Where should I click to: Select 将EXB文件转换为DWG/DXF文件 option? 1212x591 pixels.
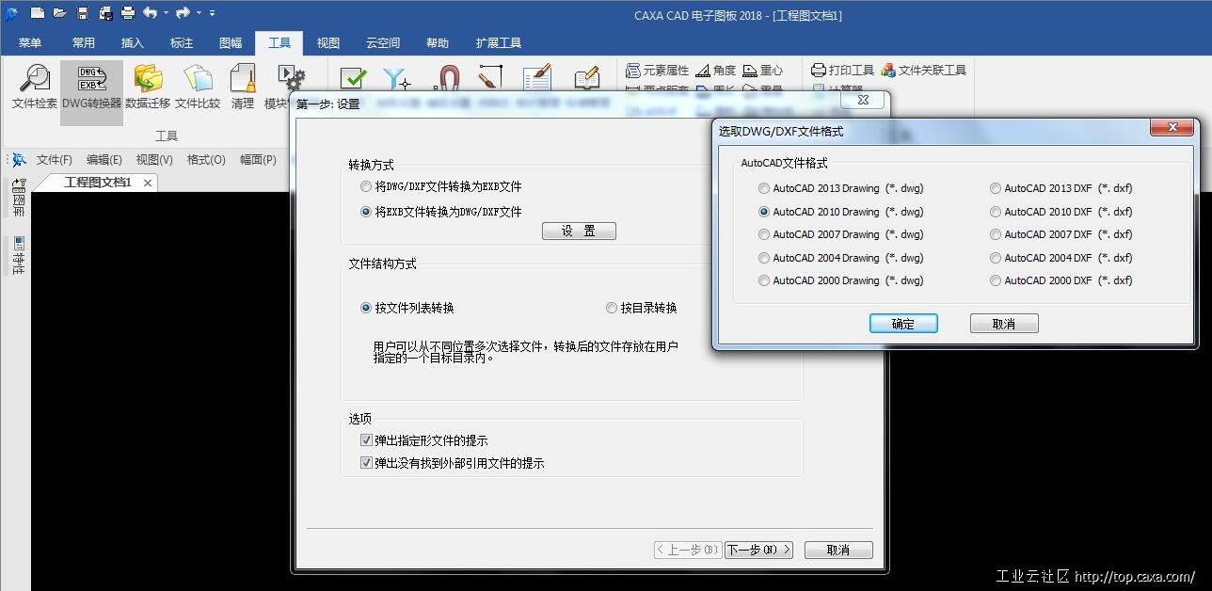pos(440,212)
